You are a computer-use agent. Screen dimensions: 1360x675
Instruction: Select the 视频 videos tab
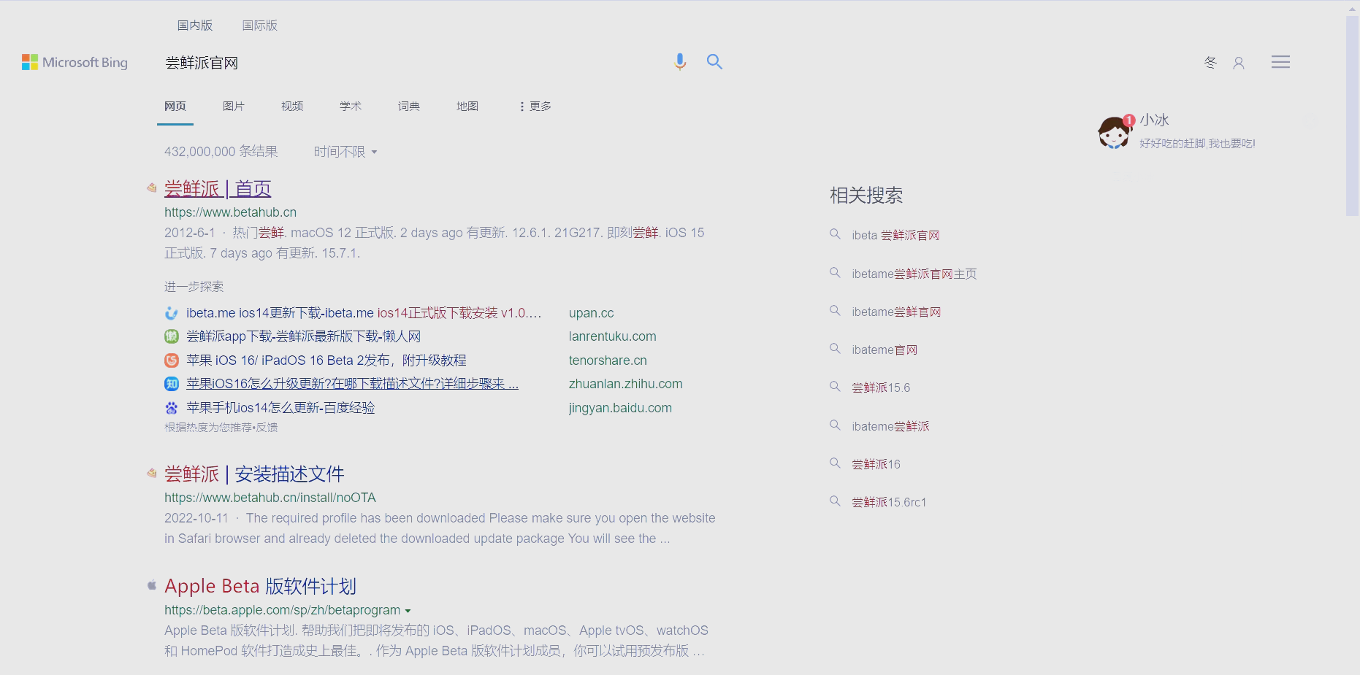click(292, 107)
